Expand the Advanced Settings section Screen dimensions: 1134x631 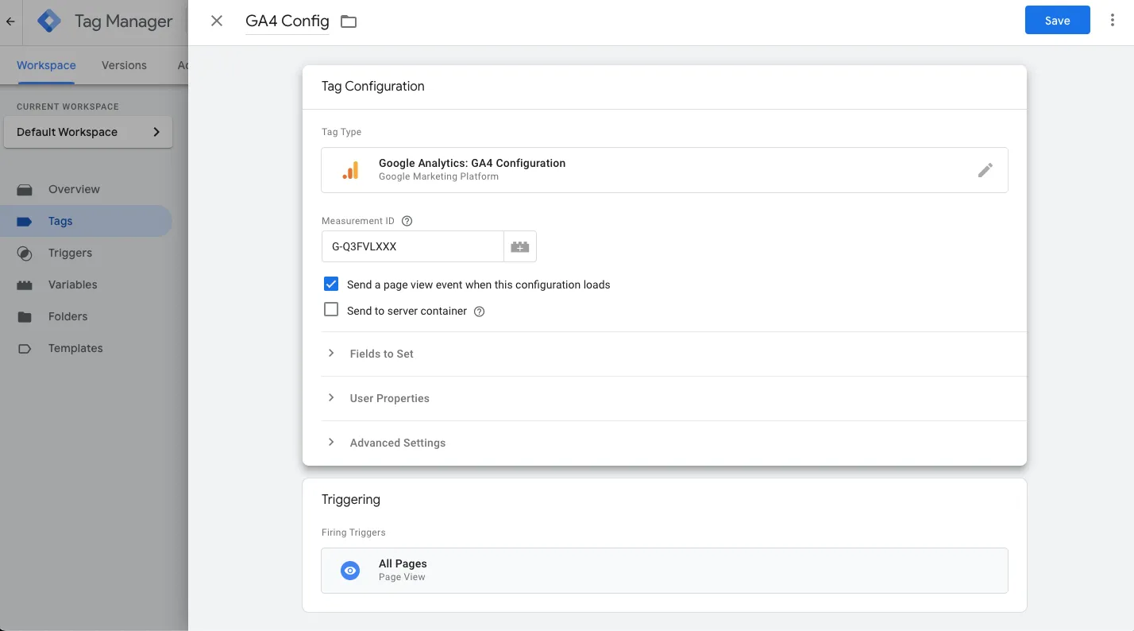tap(331, 443)
